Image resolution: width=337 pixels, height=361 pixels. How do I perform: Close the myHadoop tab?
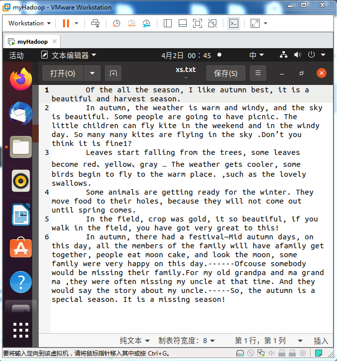tap(55, 41)
